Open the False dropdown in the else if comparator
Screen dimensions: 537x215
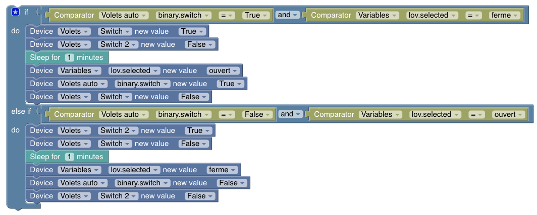257,114
